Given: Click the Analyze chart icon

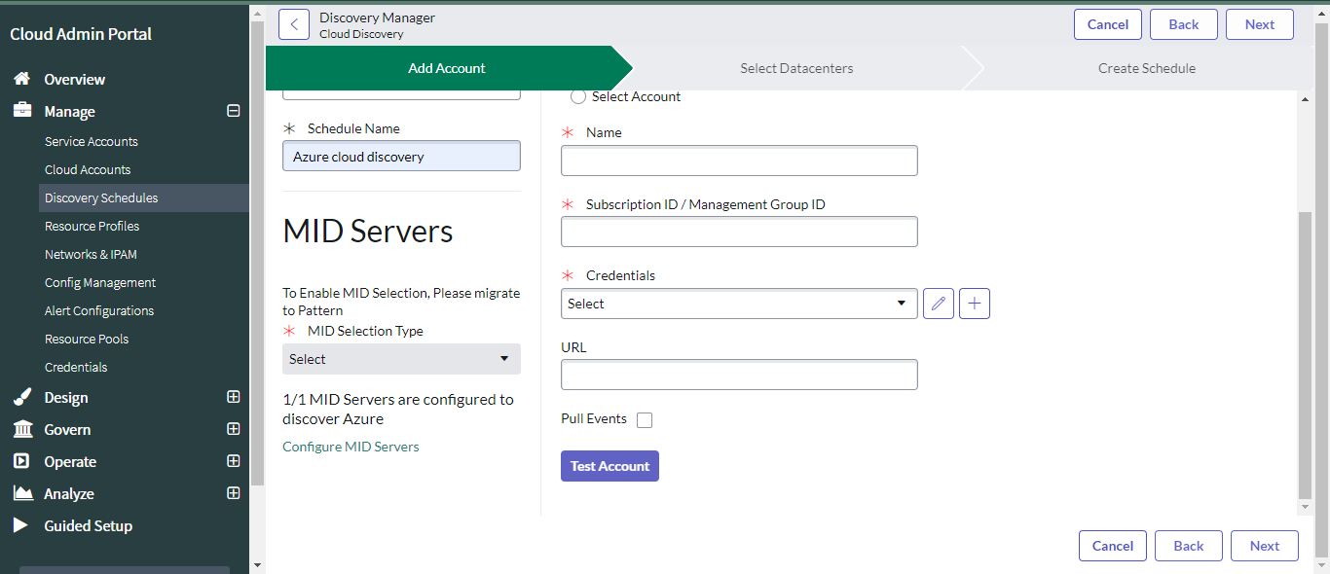Looking at the screenshot, I should tap(21, 493).
